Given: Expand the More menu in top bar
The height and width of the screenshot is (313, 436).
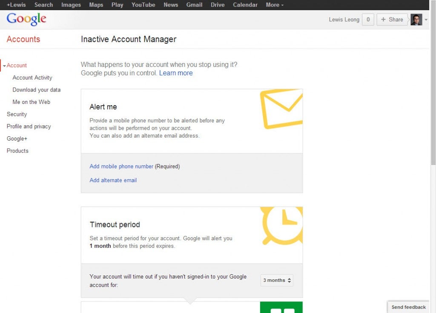Looking at the screenshot, I should (275, 5).
